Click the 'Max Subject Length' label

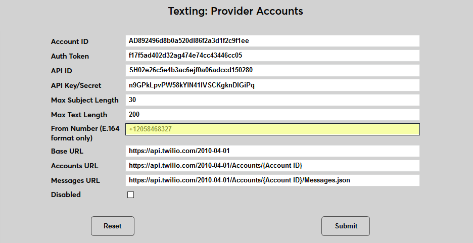[x=85, y=100]
